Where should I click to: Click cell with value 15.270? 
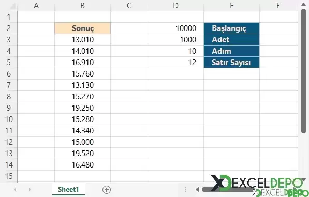83,97
